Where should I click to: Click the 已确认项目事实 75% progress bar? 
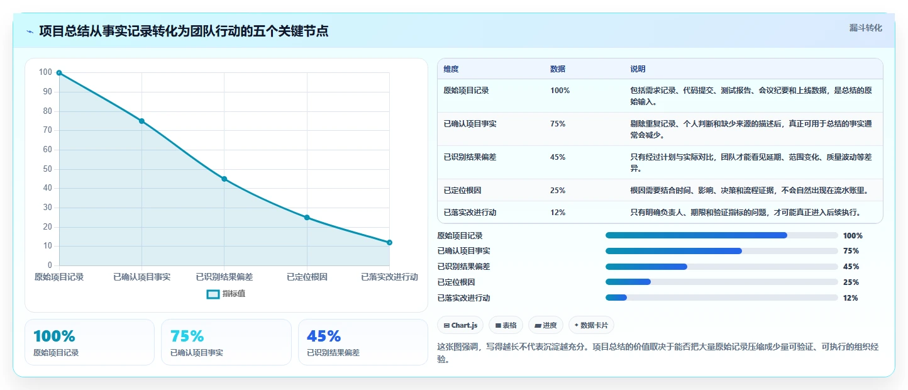pos(722,251)
